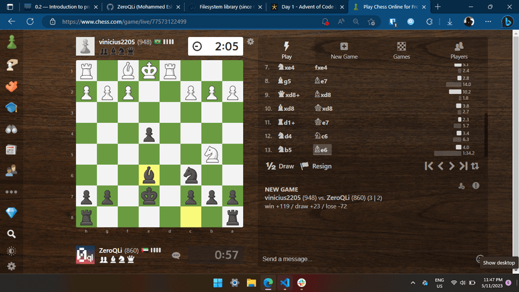This screenshot has width=519, height=292.
Task: Click the flip board arrows icon
Action: [x=475, y=166]
